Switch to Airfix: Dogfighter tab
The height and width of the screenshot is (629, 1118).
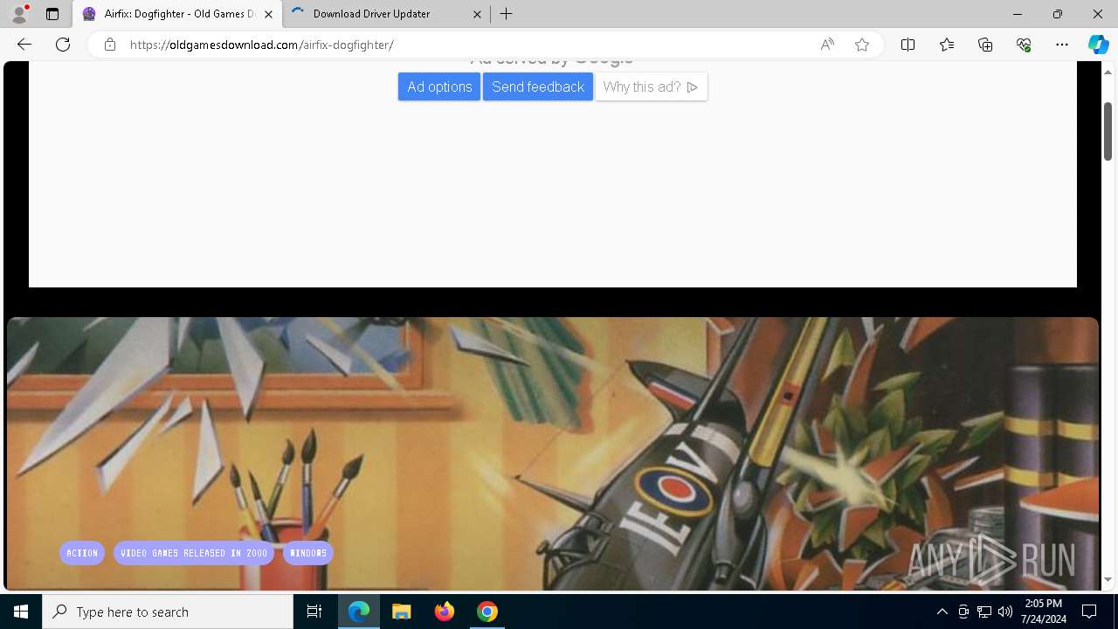(x=177, y=14)
